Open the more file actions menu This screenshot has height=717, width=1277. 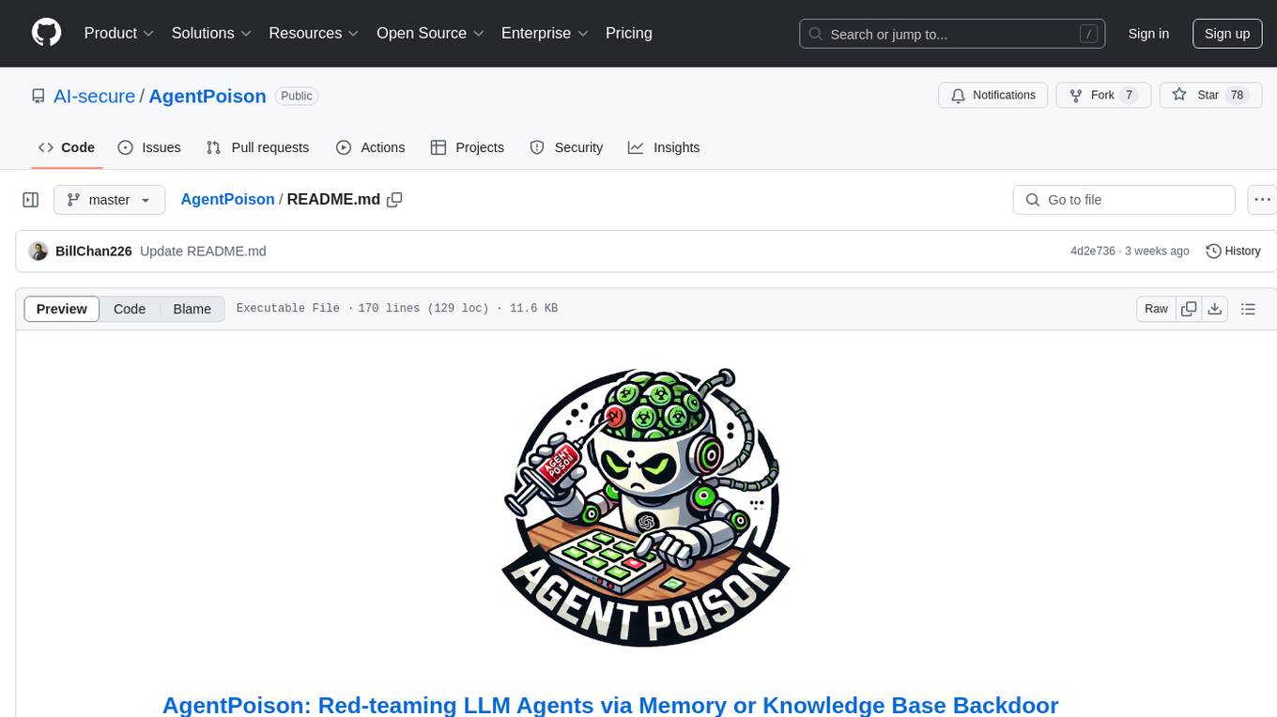point(1262,200)
